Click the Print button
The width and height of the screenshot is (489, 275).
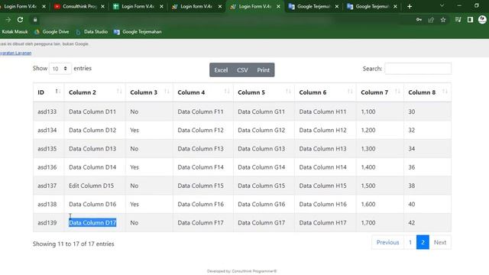pyautogui.click(x=263, y=70)
